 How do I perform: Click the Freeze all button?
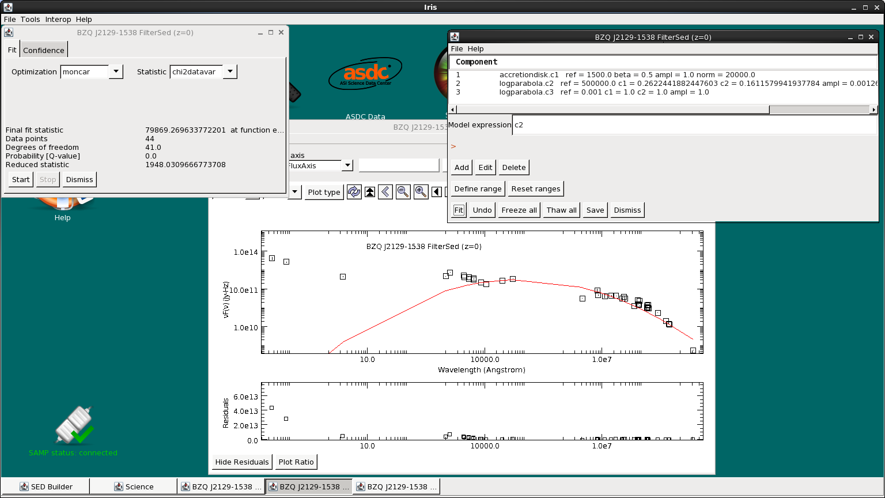[519, 210]
